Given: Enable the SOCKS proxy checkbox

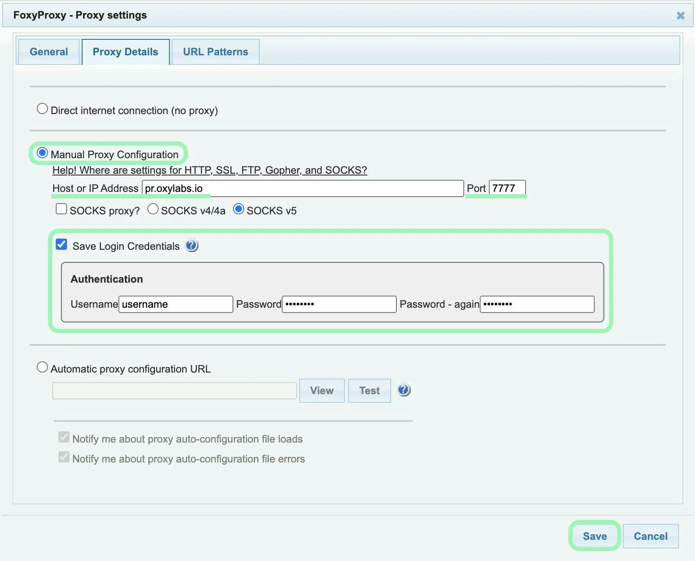Looking at the screenshot, I should (61, 209).
